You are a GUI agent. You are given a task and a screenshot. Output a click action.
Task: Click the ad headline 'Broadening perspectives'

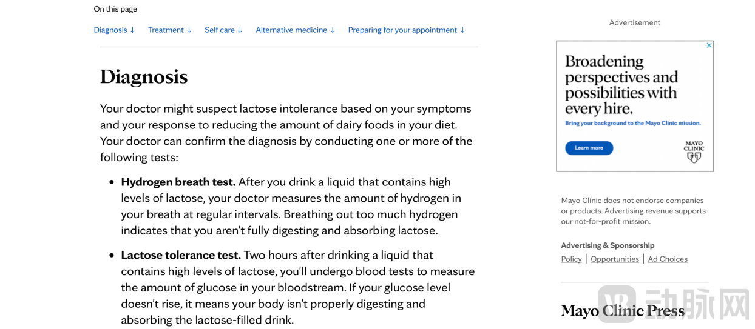click(x=621, y=85)
